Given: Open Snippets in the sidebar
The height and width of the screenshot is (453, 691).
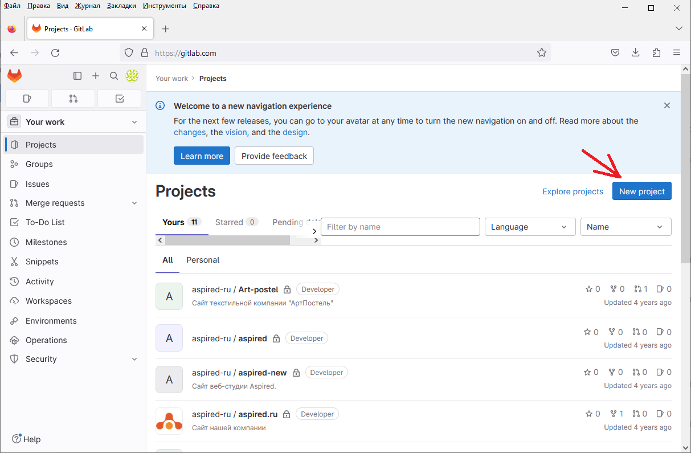Looking at the screenshot, I should tap(73, 262).
